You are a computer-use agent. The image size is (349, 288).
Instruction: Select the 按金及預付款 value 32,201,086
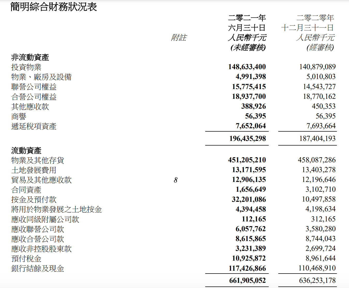click(249, 199)
